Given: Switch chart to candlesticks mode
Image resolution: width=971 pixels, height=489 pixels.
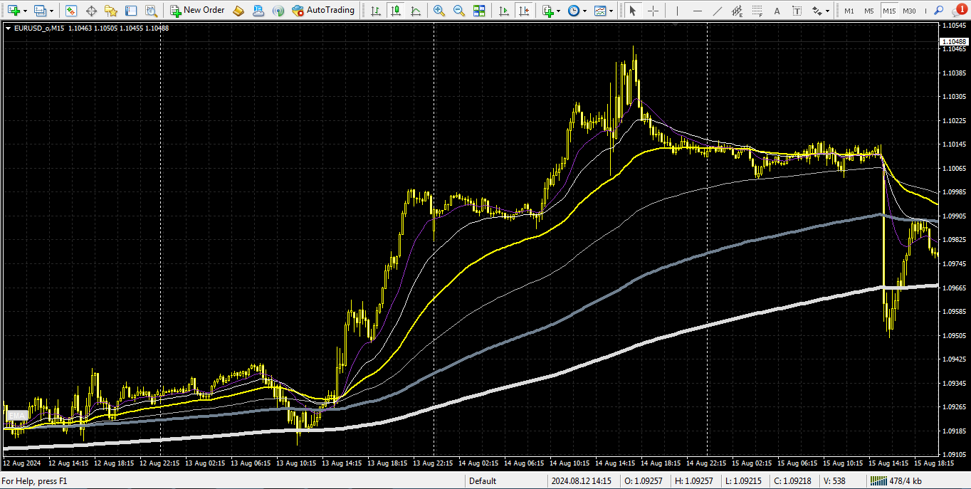Looking at the screenshot, I should [395, 11].
